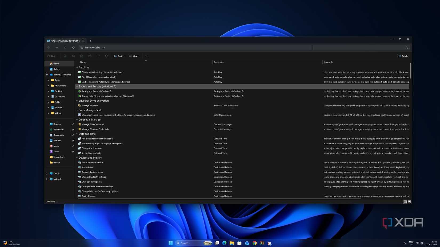Open the New item dropdown
The image size is (440, 247).
click(x=52, y=56)
